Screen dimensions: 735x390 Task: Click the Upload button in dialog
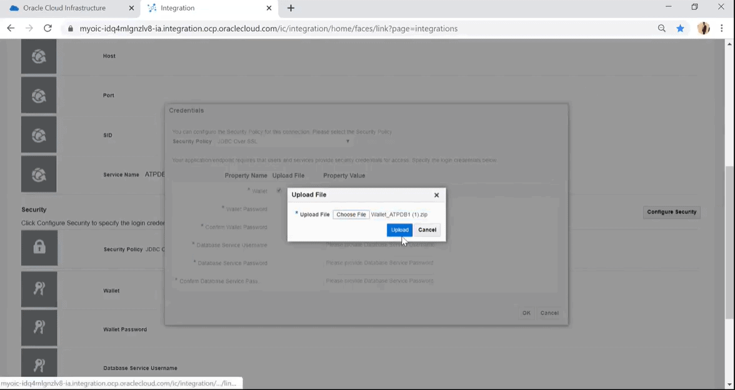click(x=399, y=230)
